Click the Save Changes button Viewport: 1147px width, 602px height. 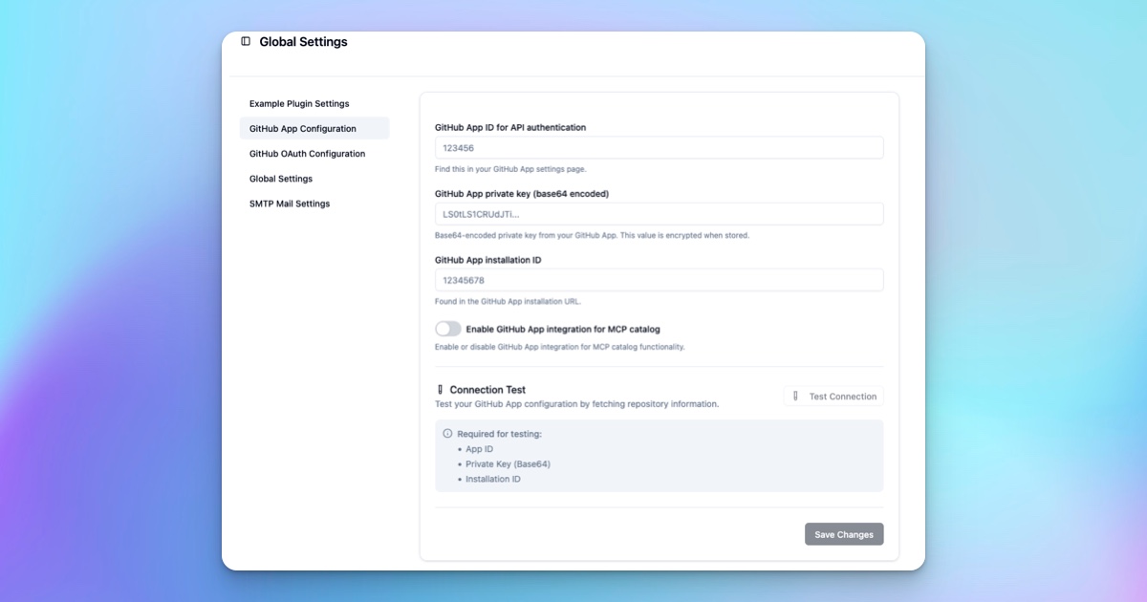point(844,534)
